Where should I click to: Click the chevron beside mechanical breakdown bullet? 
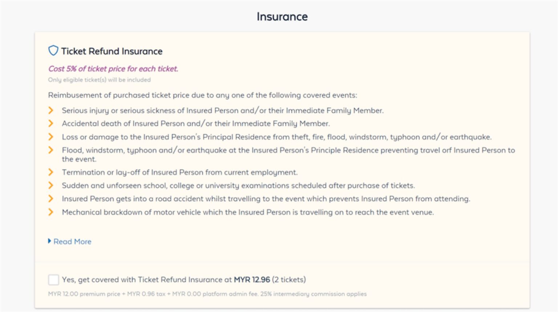coord(50,212)
